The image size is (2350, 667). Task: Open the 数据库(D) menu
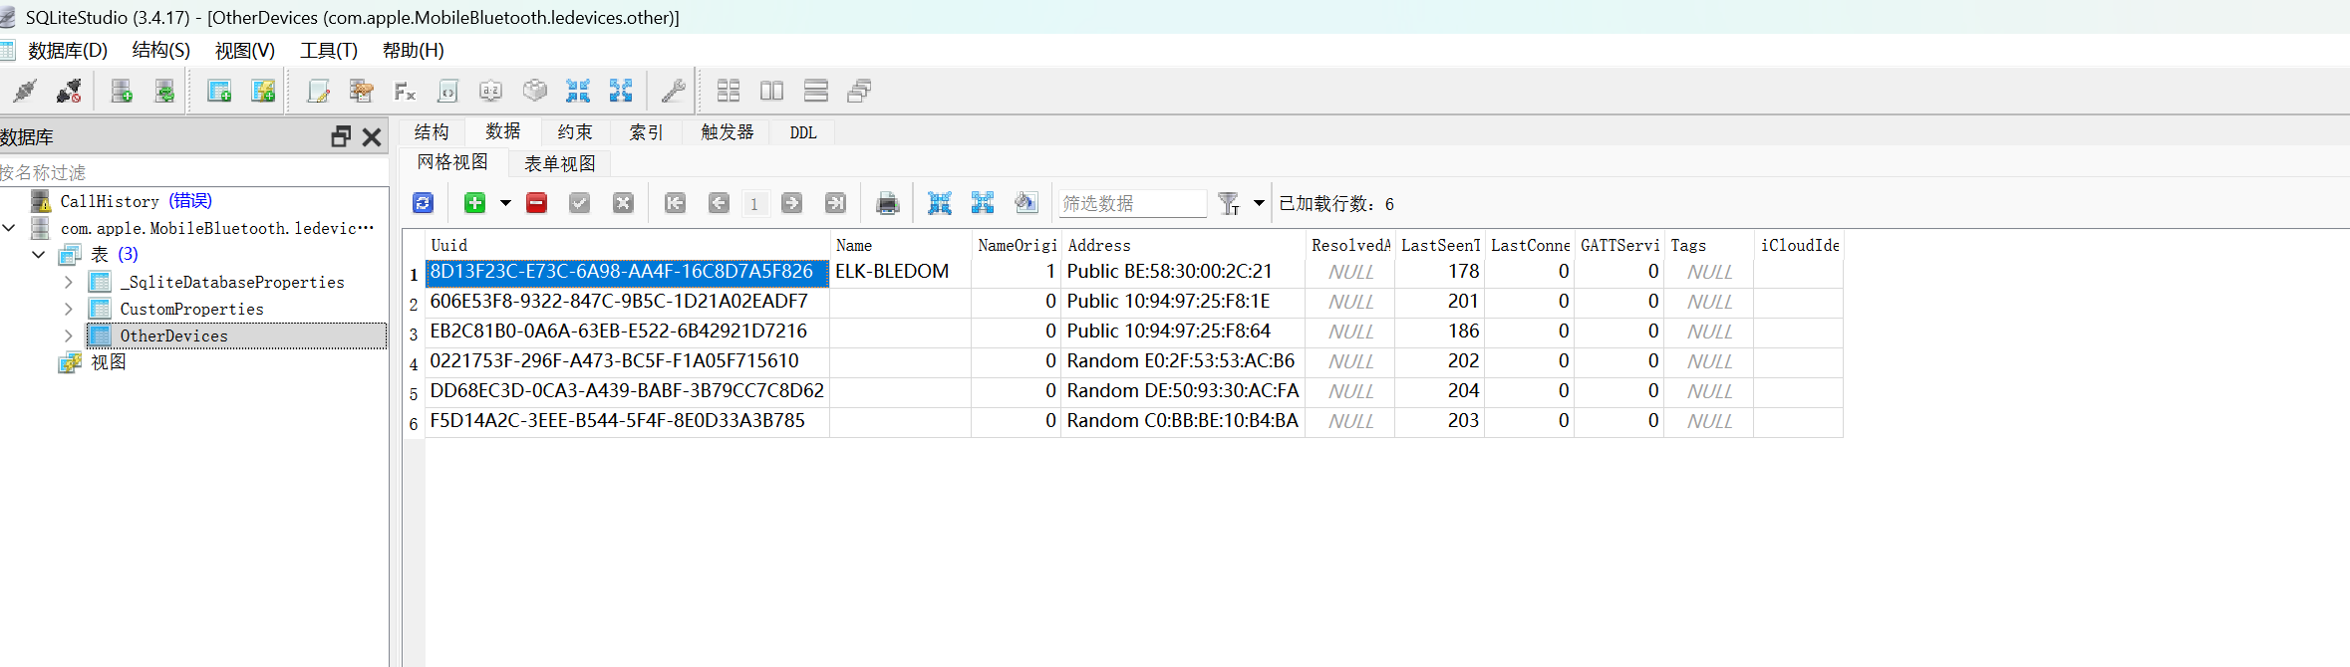coord(68,50)
